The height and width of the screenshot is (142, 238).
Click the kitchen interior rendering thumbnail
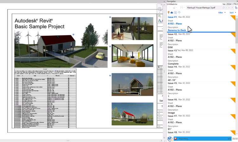[x=133, y=29]
